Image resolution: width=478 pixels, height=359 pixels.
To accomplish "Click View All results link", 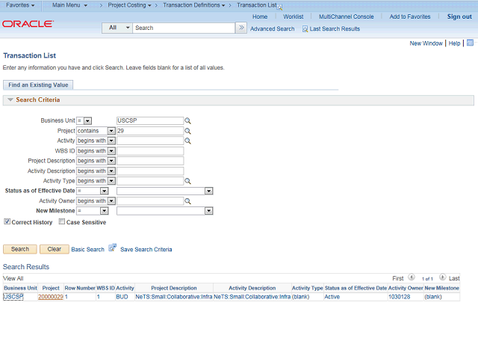I will 13,278.
